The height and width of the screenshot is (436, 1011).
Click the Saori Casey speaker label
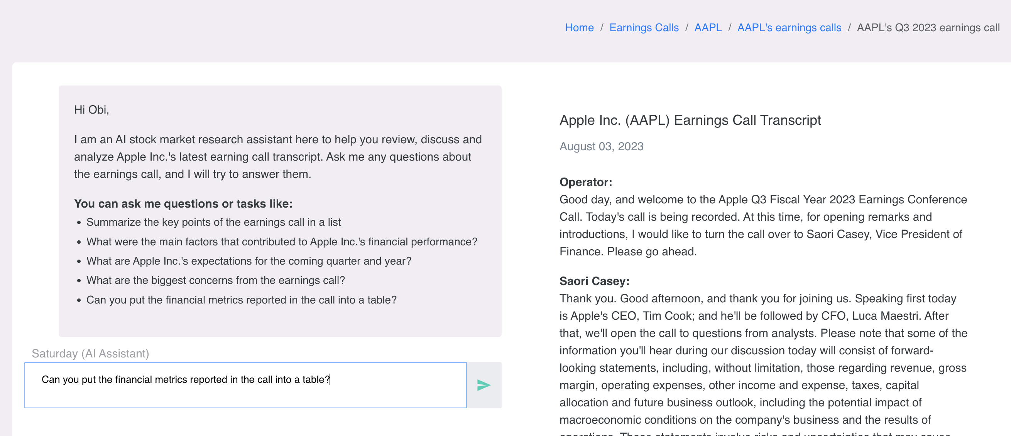[x=594, y=281]
